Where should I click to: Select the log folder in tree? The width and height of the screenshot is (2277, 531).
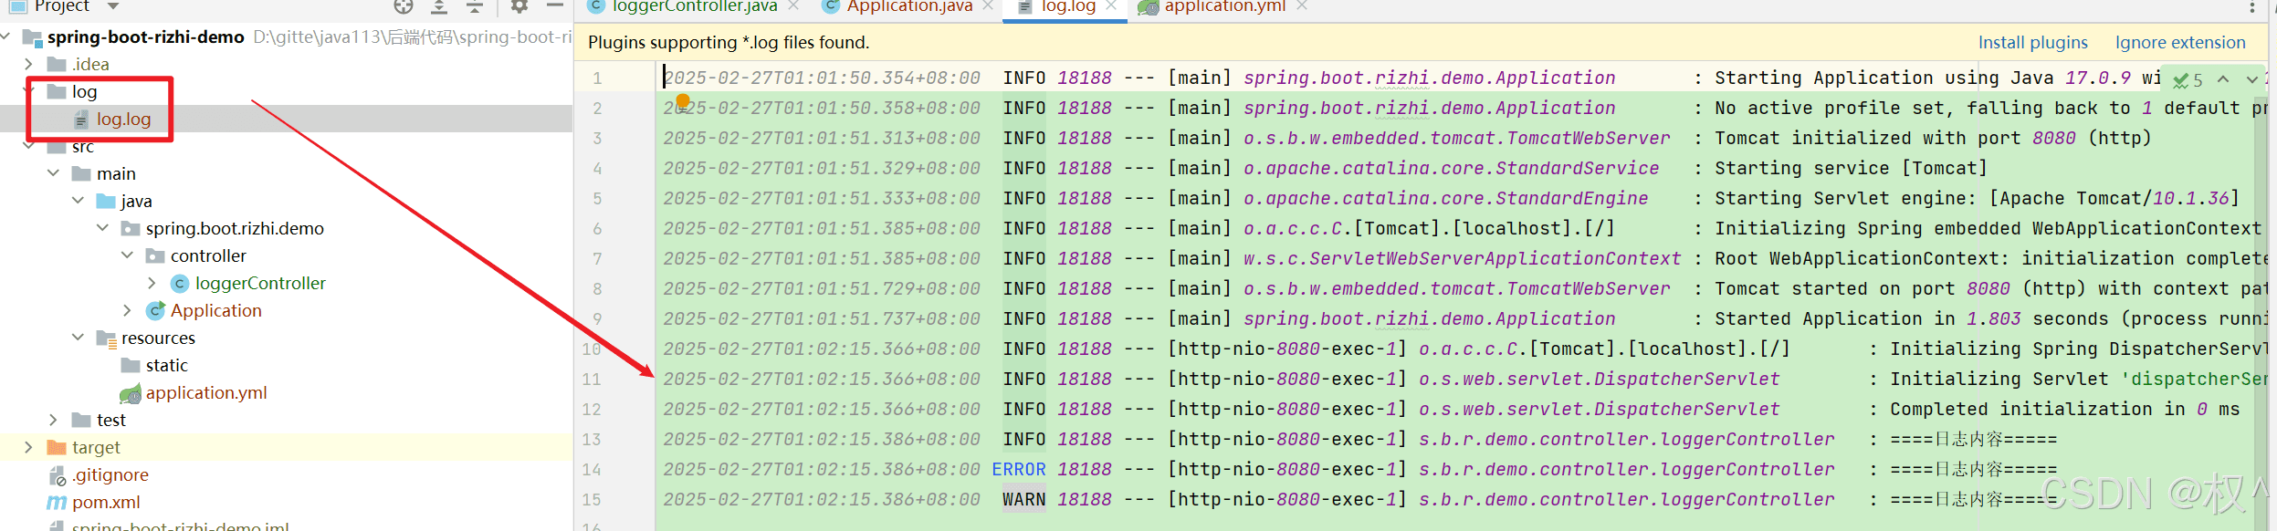pyautogui.click(x=84, y=91)
